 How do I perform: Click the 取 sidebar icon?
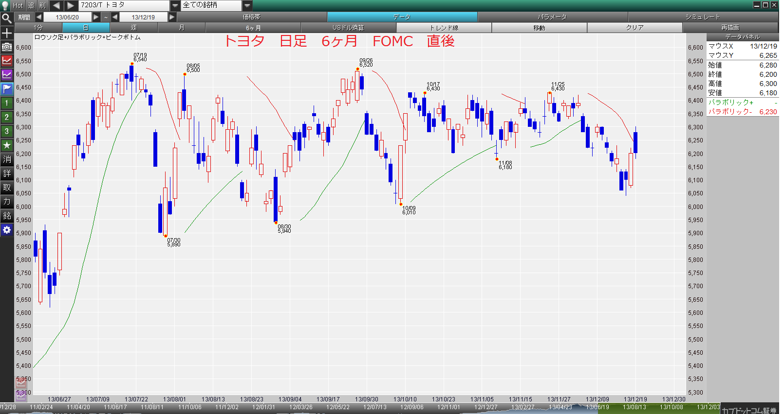coord(7,188)
